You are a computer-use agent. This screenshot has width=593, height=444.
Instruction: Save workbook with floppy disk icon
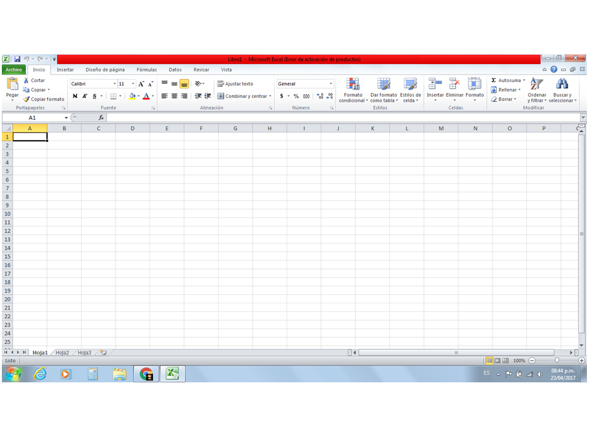pyautogui.click(x=17, y=59)
